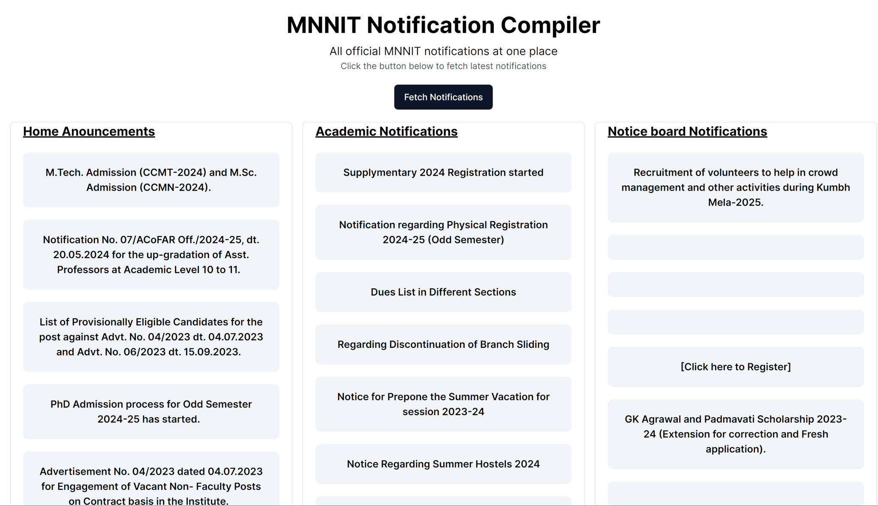Click the 'All official MNNIT notifications' subtitle
The width and height of the screenshot is (878, 506).
point(443,51)
